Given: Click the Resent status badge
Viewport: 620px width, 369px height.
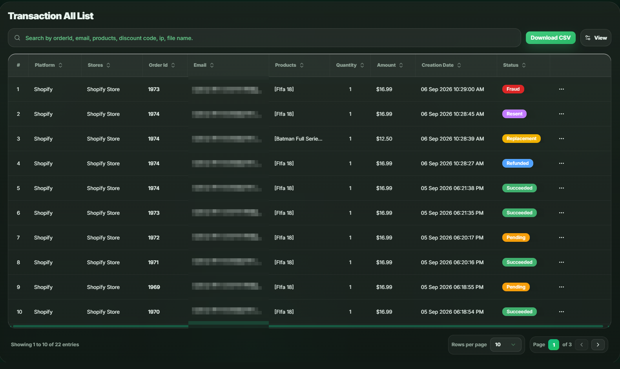Looking at the screenshot, I should tap(514, 114).
